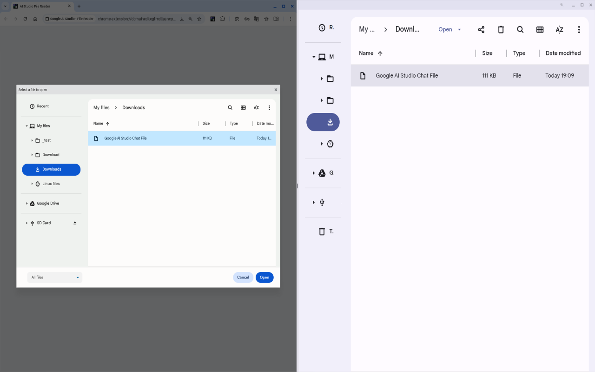Switch to thumbnail view in Files window
The width and height of the screenshot is (595, 372).
pyautogui.click(x=540, y=30)
